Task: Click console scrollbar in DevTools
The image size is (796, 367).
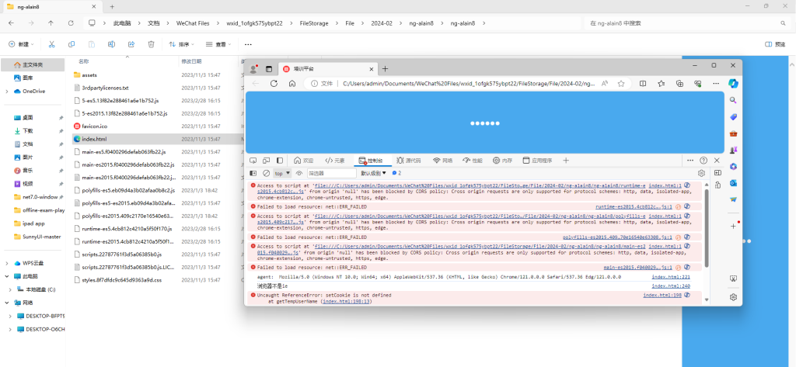Action: click(x=706, y=228)
